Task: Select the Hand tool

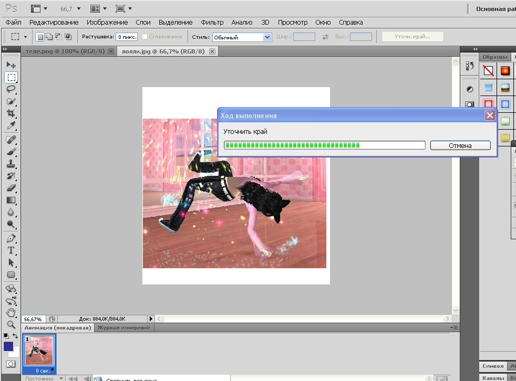Action: pyautogui.click(x=11, y=313)
